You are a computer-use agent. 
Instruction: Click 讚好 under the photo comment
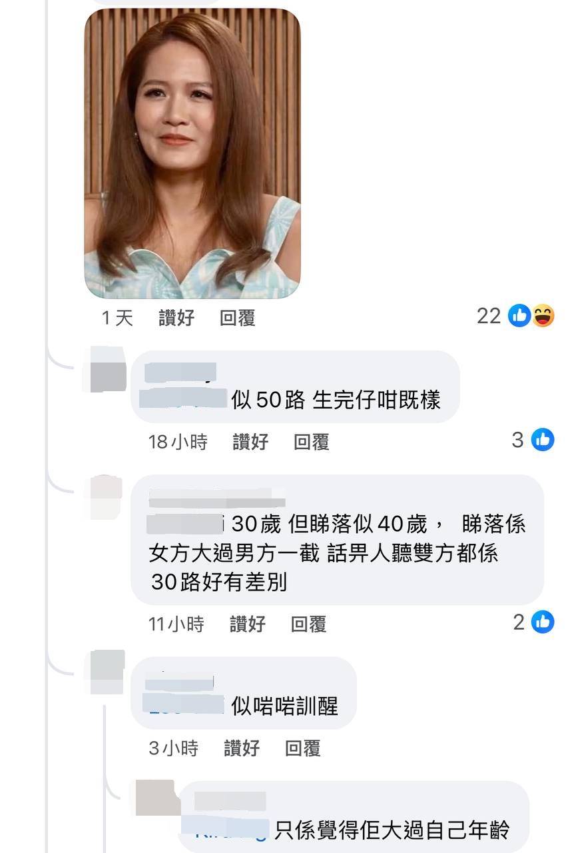[x=176, y=318]
